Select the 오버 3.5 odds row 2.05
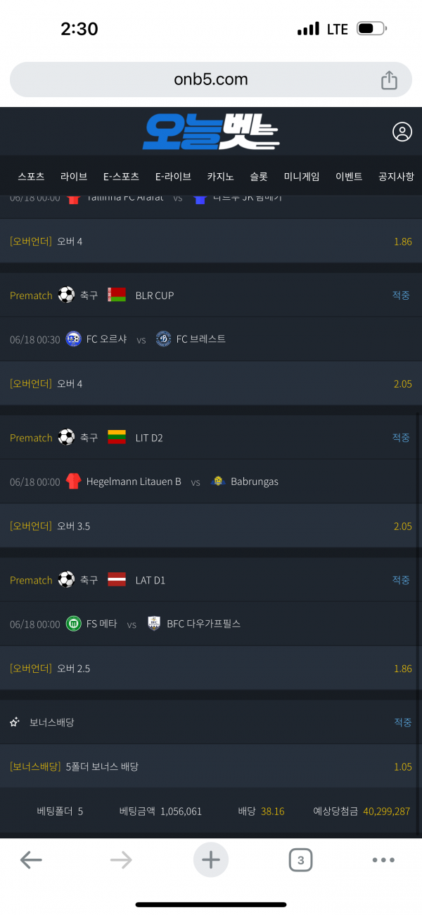The width and height of the screenshot is (422, 915). coord(211,526)
